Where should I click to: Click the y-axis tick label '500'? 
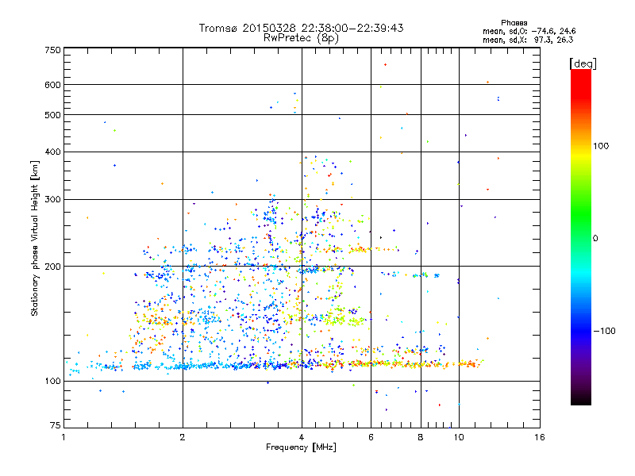click(x=52, y=115)
